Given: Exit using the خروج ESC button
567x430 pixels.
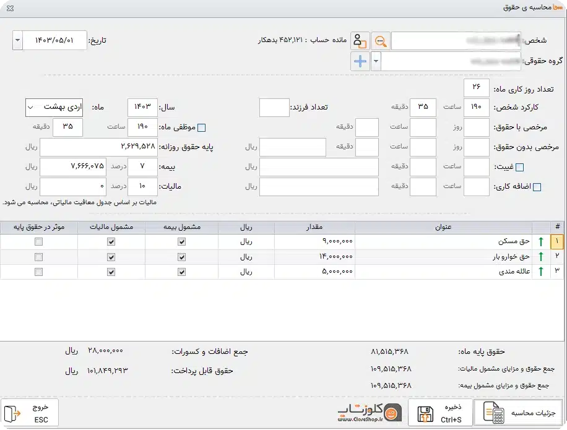Looking at the screenshot, I should pyautogui.click(x=30, y=413).
